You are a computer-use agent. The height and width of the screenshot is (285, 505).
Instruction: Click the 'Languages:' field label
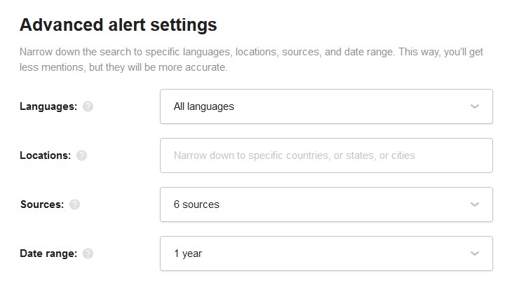point(48,106)
